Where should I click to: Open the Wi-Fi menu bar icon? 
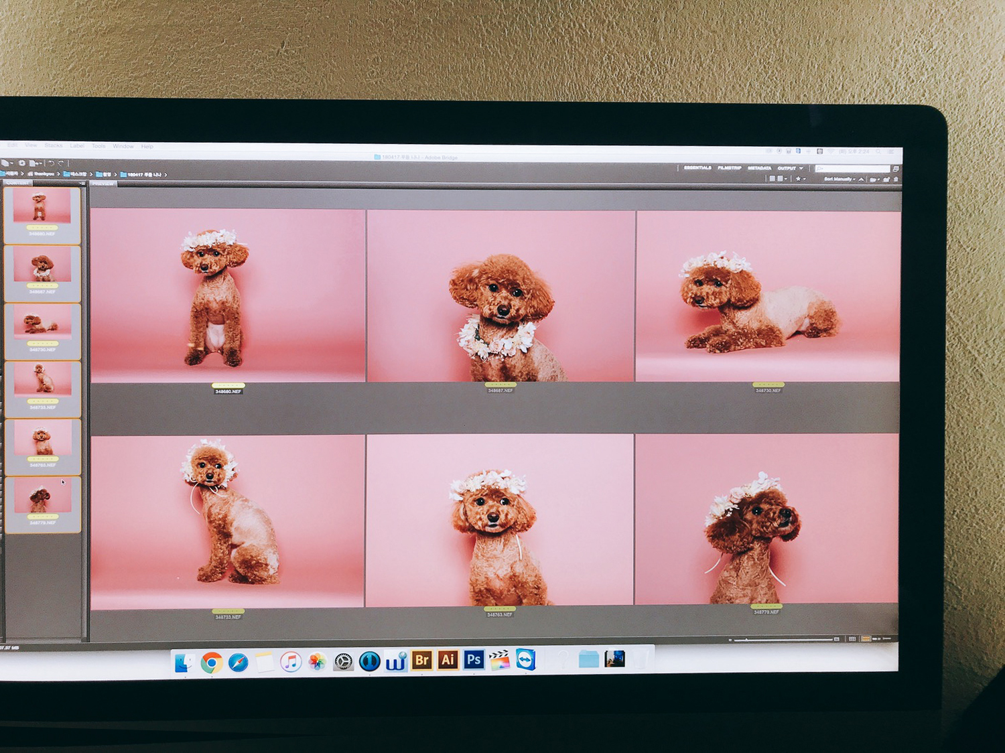pyautogui.click(x=831, y=151)
